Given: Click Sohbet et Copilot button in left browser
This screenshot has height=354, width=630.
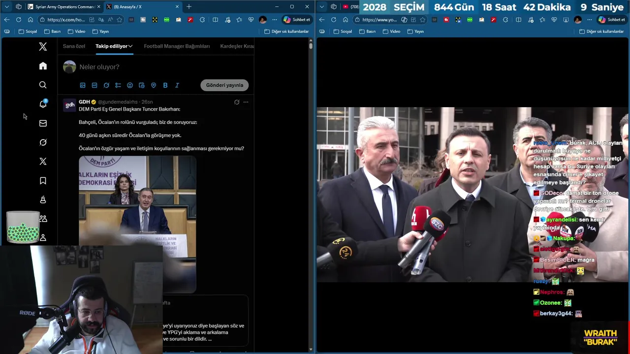Looking at the screenshot, I should [297, 20].
